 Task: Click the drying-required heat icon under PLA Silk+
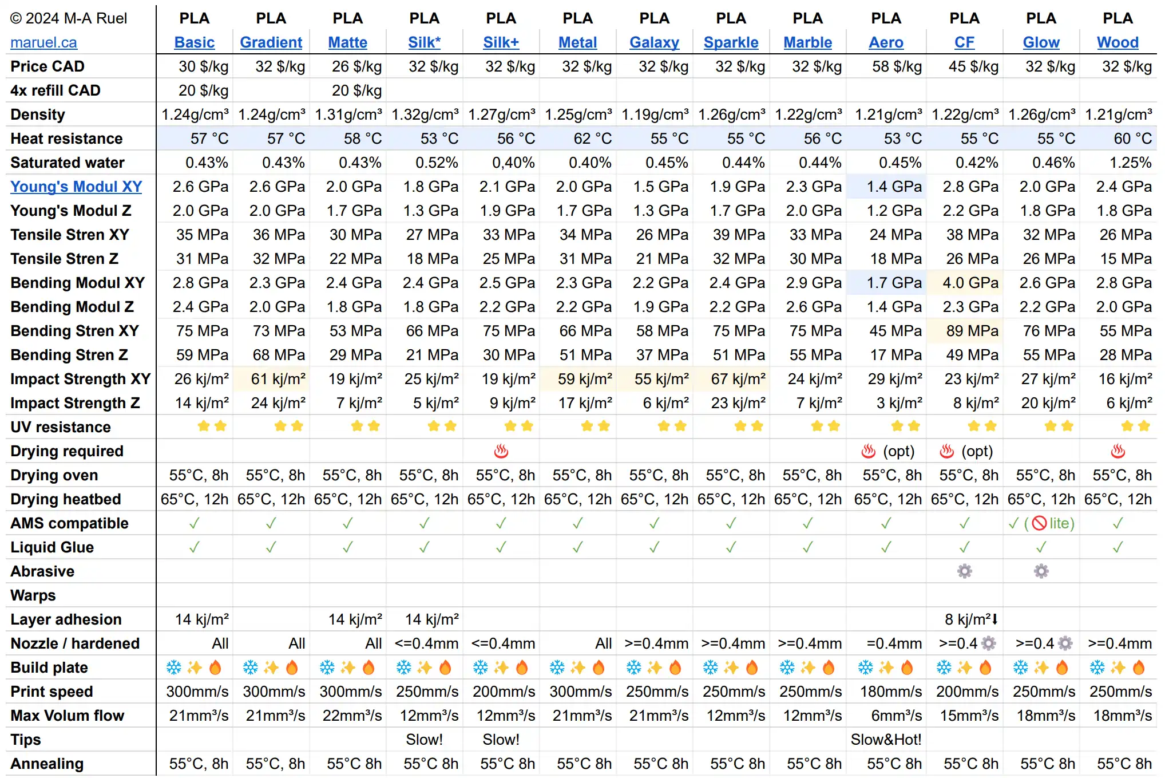[501, 452]
